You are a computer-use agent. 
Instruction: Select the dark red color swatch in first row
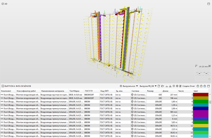[201, 95]
